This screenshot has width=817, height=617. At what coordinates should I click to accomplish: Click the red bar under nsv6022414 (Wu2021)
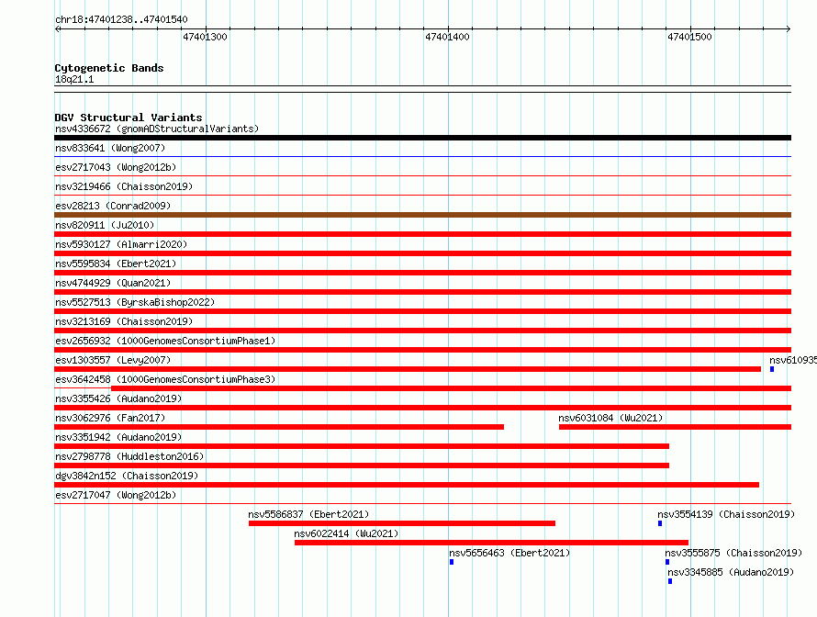point(491,543)
